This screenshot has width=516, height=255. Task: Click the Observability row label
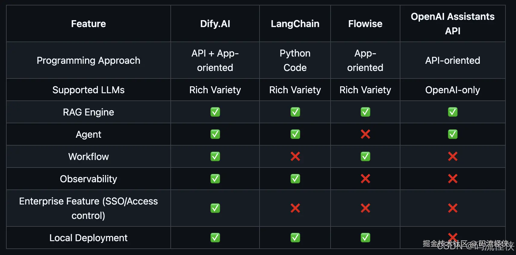point(89,179)
